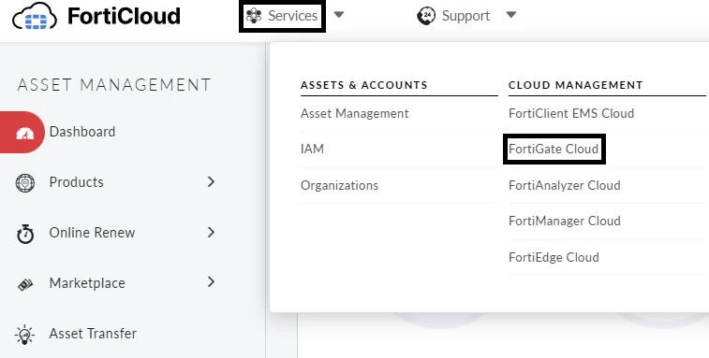This screenshot has width=709, height=358.
Task: Click the Products globe shield icon
Action: pos(25,183)
